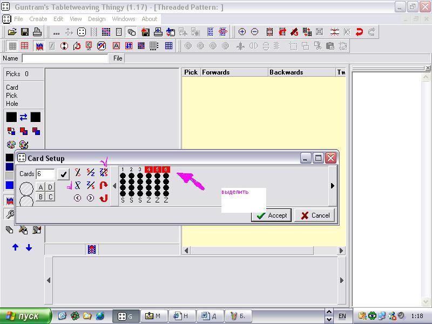Select hole B button
Image resolution: width=432 pixels, height=324 pixels.
(x=41, y=197)
